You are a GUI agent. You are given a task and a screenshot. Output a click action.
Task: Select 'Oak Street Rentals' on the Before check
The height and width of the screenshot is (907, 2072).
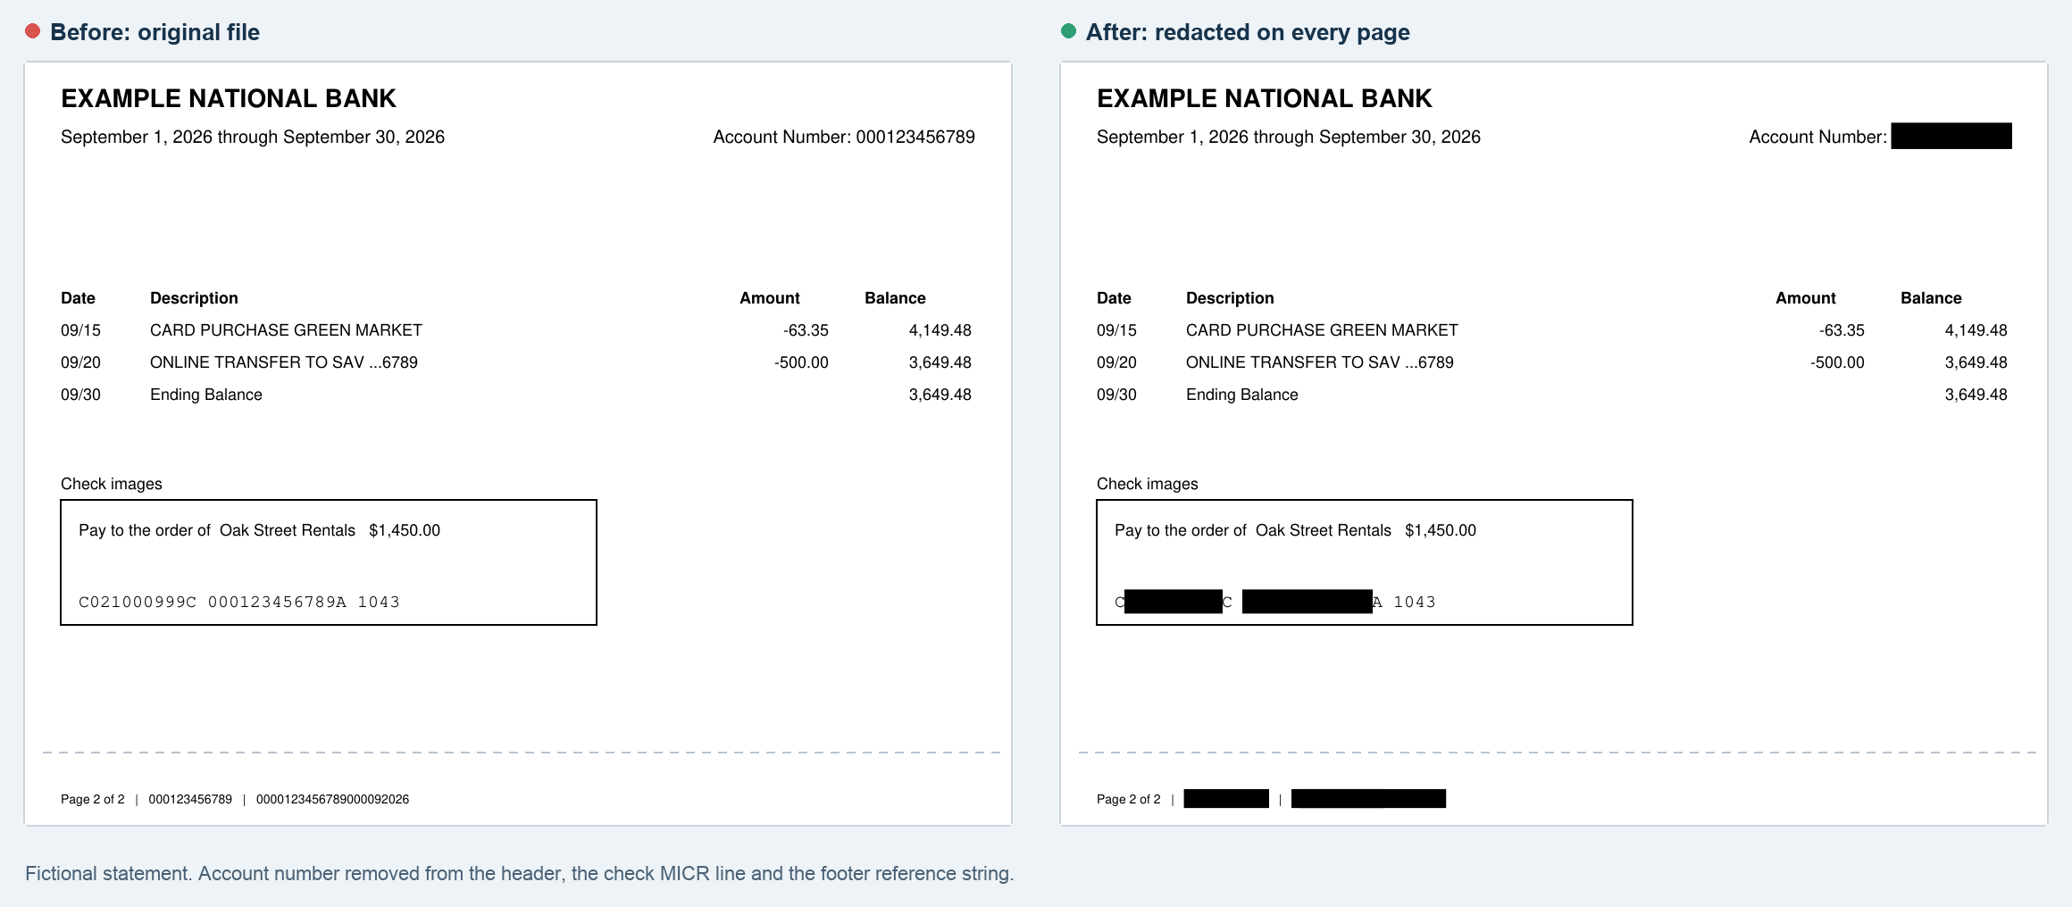(x=288, y=530)
